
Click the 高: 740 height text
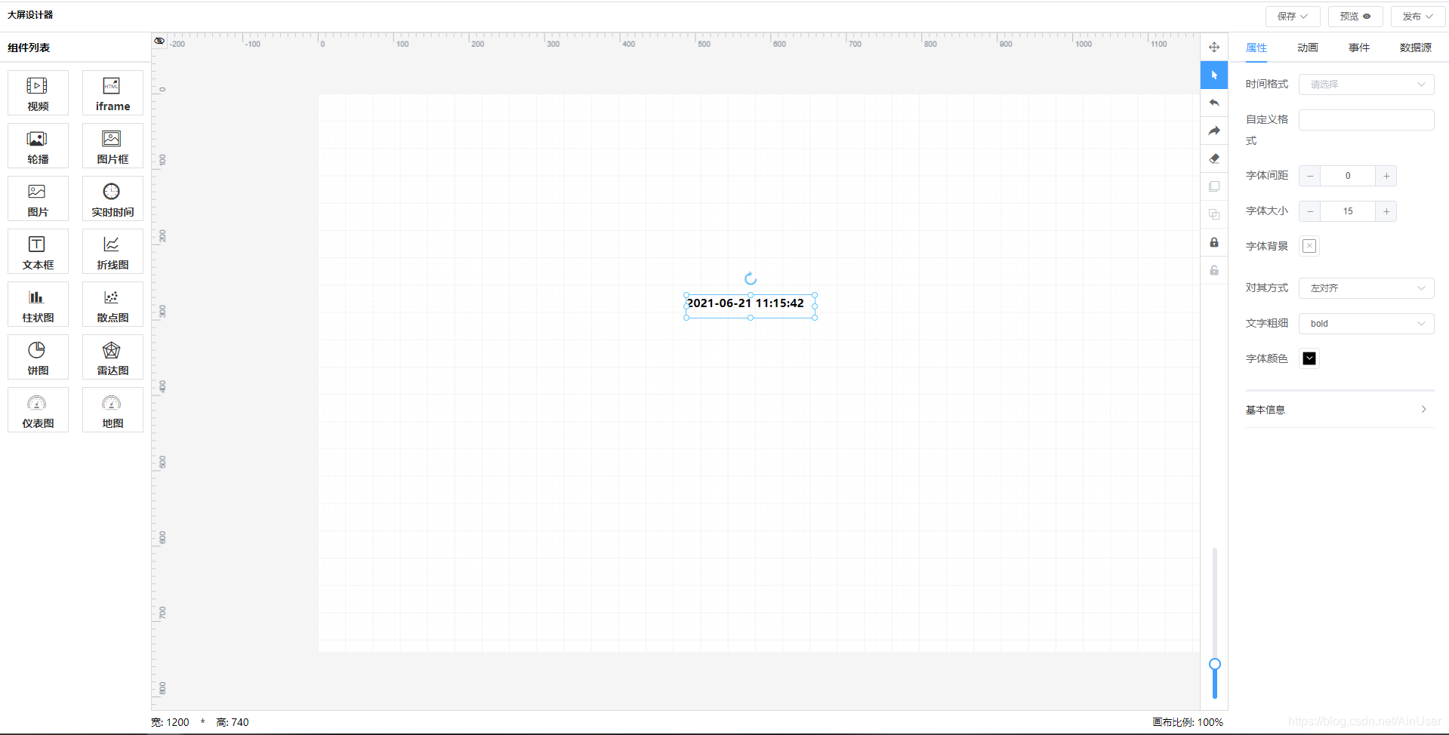(x=232, y=722)
